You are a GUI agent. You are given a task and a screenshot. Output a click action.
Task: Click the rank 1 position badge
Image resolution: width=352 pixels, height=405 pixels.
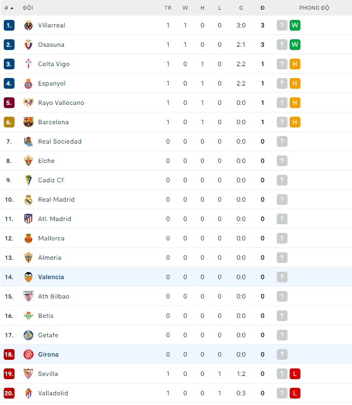(x=9, y=25)
